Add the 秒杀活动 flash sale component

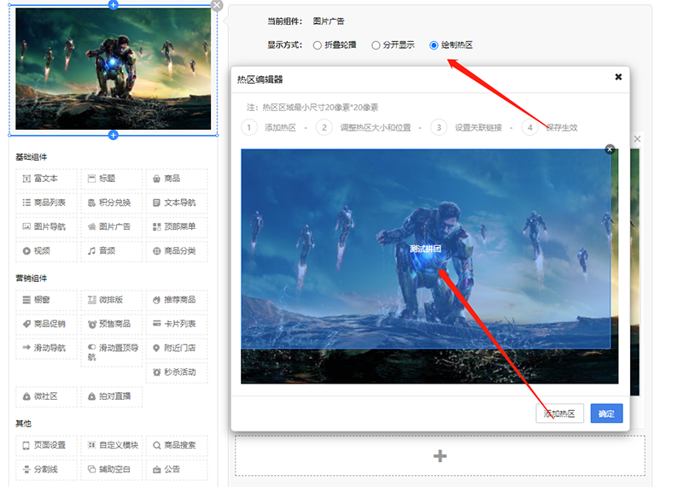177,373
